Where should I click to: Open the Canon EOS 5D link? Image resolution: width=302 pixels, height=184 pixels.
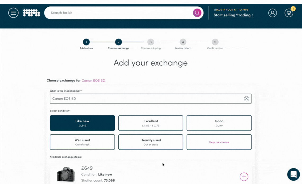tap(94, 80)
